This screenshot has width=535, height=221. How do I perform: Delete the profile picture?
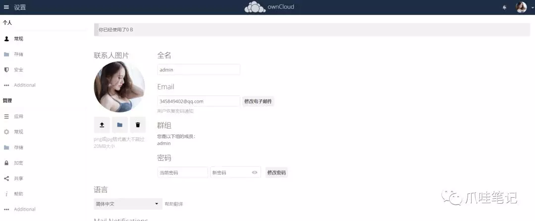coord(138,125)
